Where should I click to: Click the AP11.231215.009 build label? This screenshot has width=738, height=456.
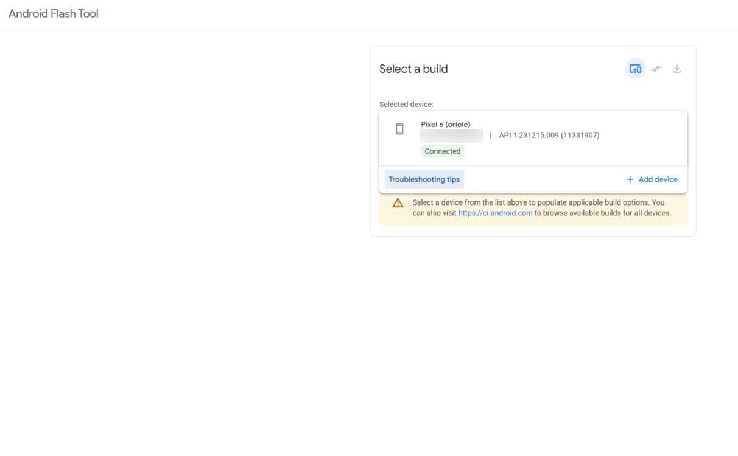(x=549, y=135)
